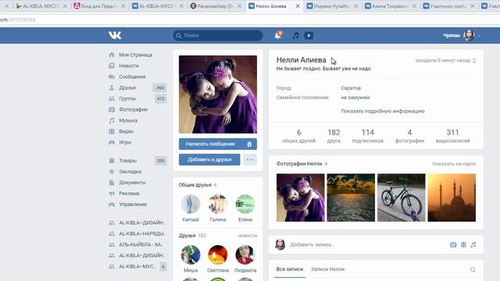Open Группы in the sidebar
This screenshot has width=500, height=281.
click(127, 98)
